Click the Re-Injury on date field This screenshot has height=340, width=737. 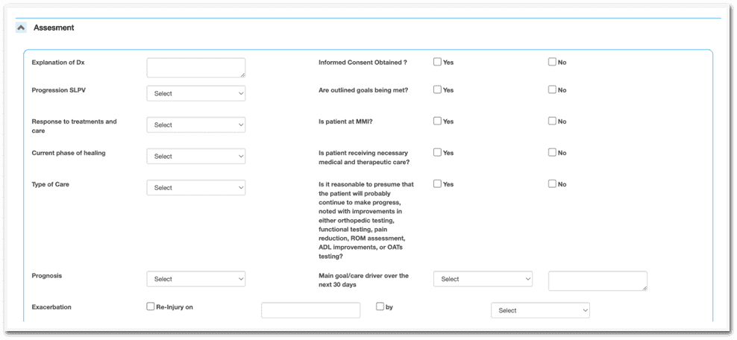(310, 310)
